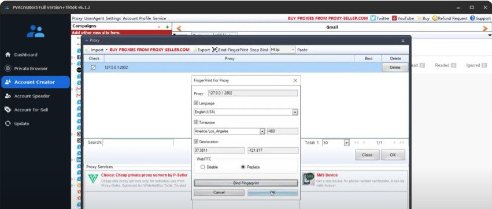This screenshot has height=209, width=492.
Task: Go to the previous site with the left orange arrow
Action: pos(179,28)
